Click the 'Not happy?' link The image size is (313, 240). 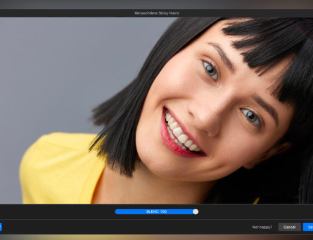pos(262,227)
